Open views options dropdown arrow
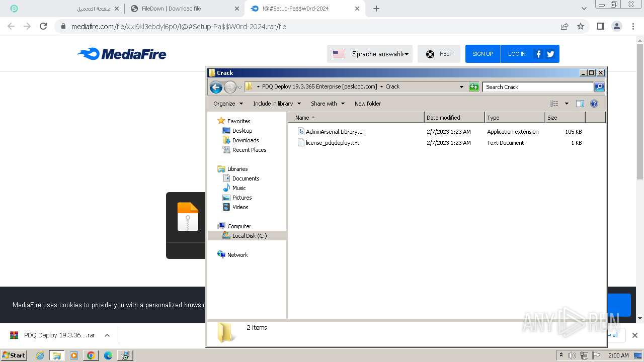644x362 pixels. 567,104
